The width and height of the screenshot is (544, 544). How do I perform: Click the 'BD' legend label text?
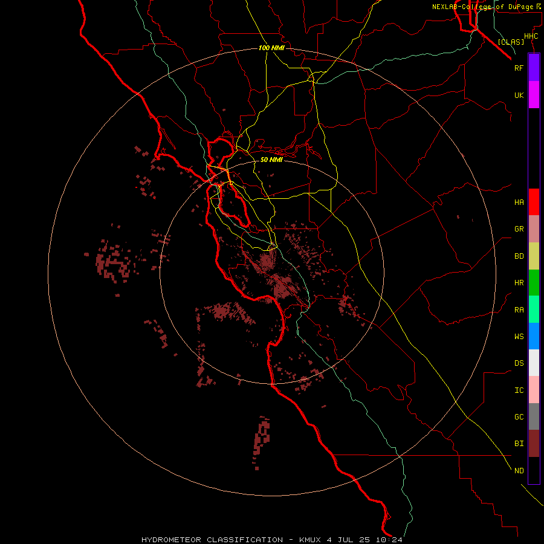(x=519, y=256)
